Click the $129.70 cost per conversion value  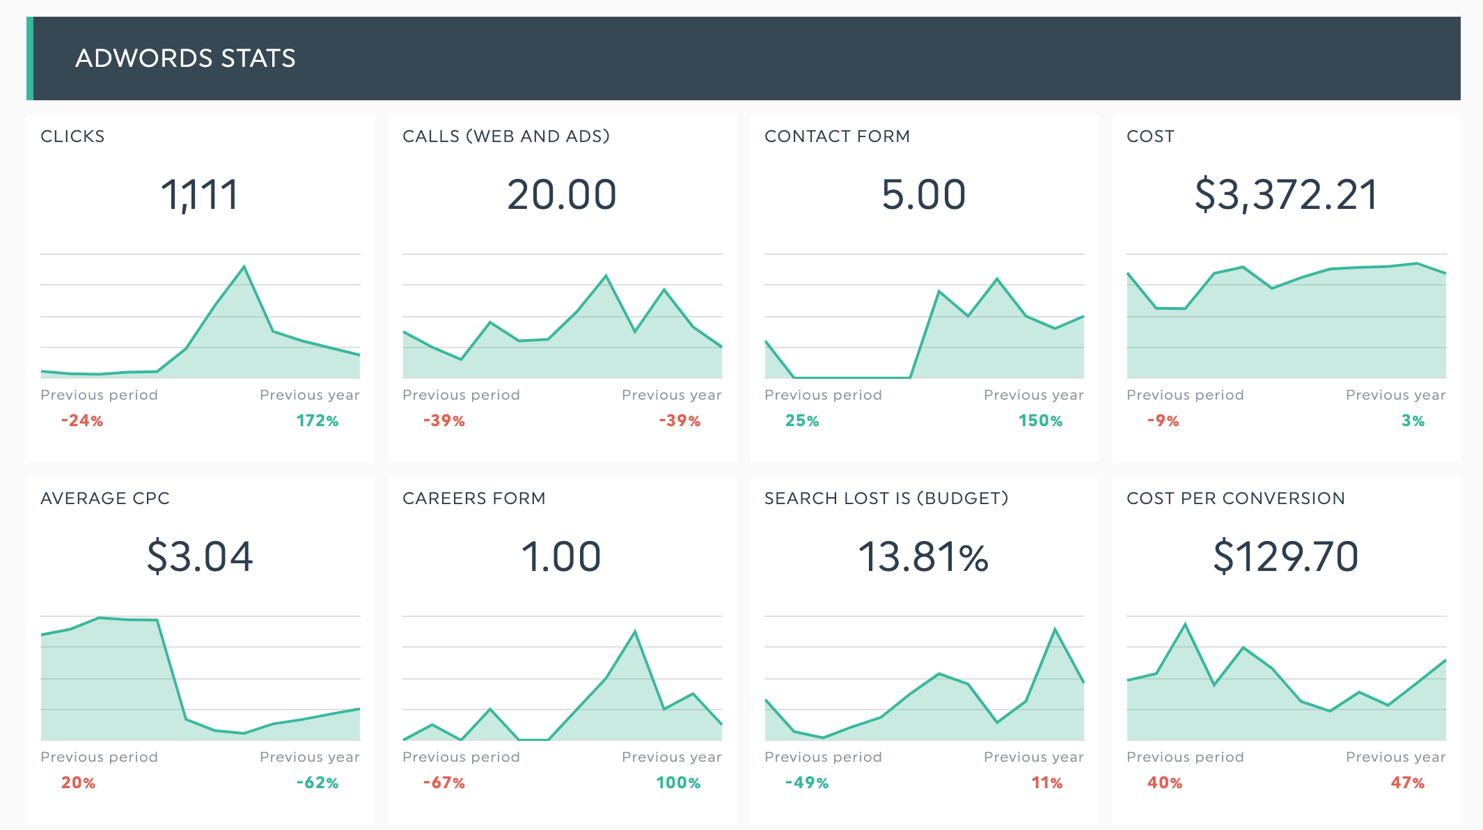coord(1286,556)
